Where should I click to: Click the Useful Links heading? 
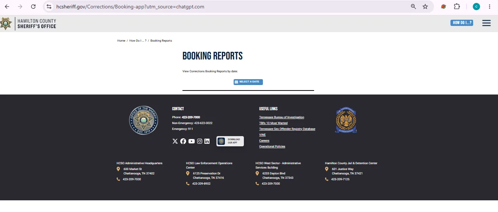(x=268, y=109)
